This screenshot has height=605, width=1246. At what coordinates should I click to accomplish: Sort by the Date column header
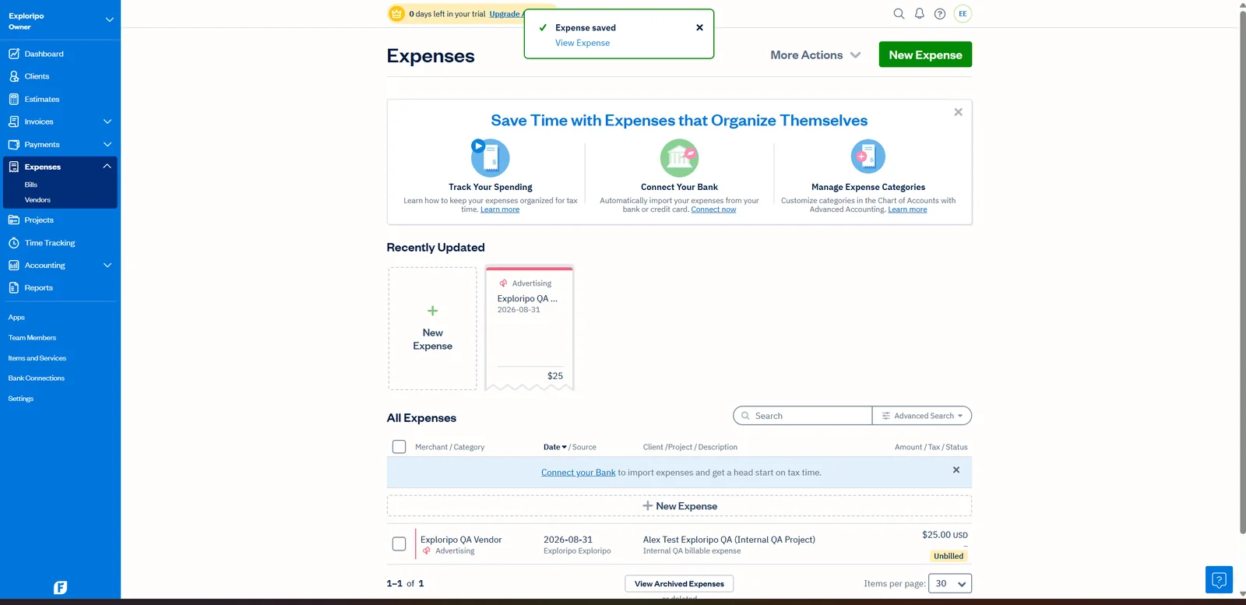[555, 447]
